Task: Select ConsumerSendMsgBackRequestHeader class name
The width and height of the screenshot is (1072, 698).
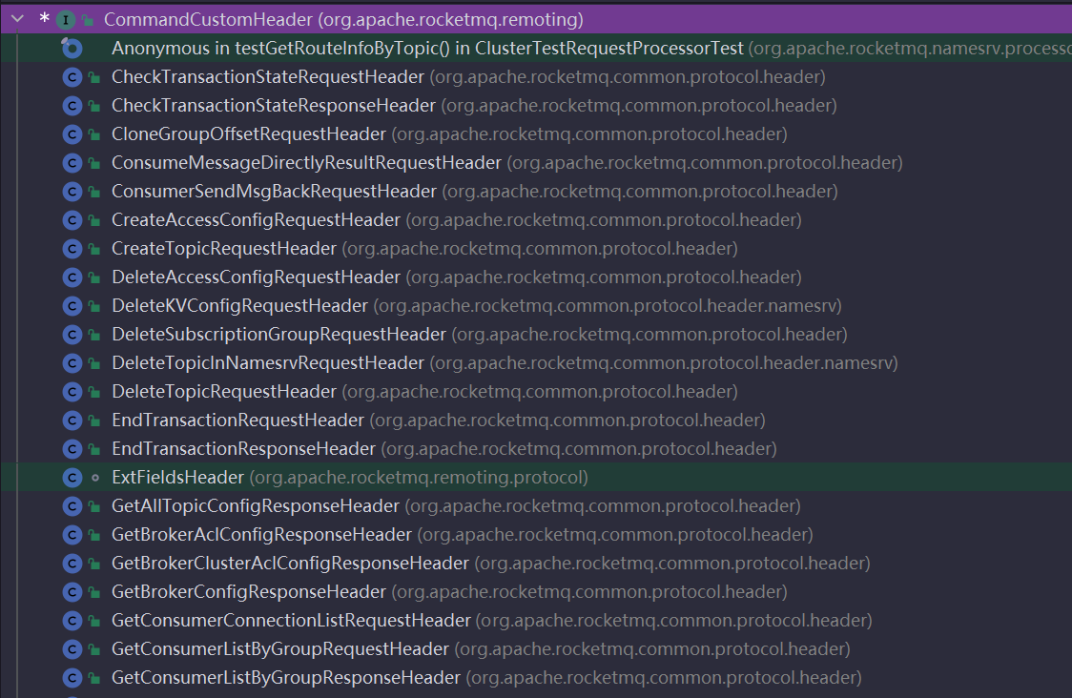Action: click(x=274, y=192)
